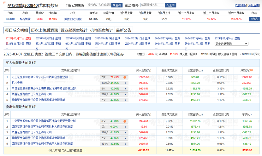
Task: Click the 意见反馈 link
Action: [x=254, y=5]
